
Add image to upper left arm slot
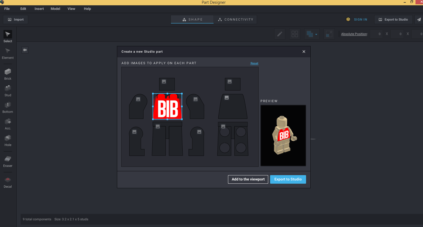pyautogui.click(x=138, y=99)
